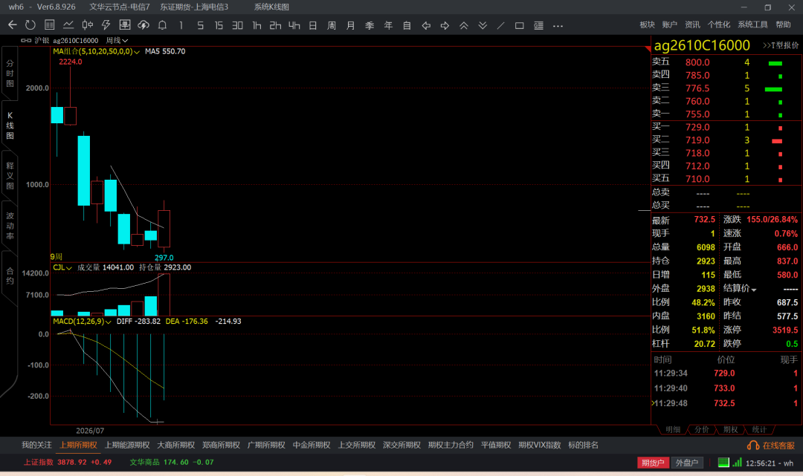
Task: Expand the 结算价 dropdown arrow
Action: 753,290
